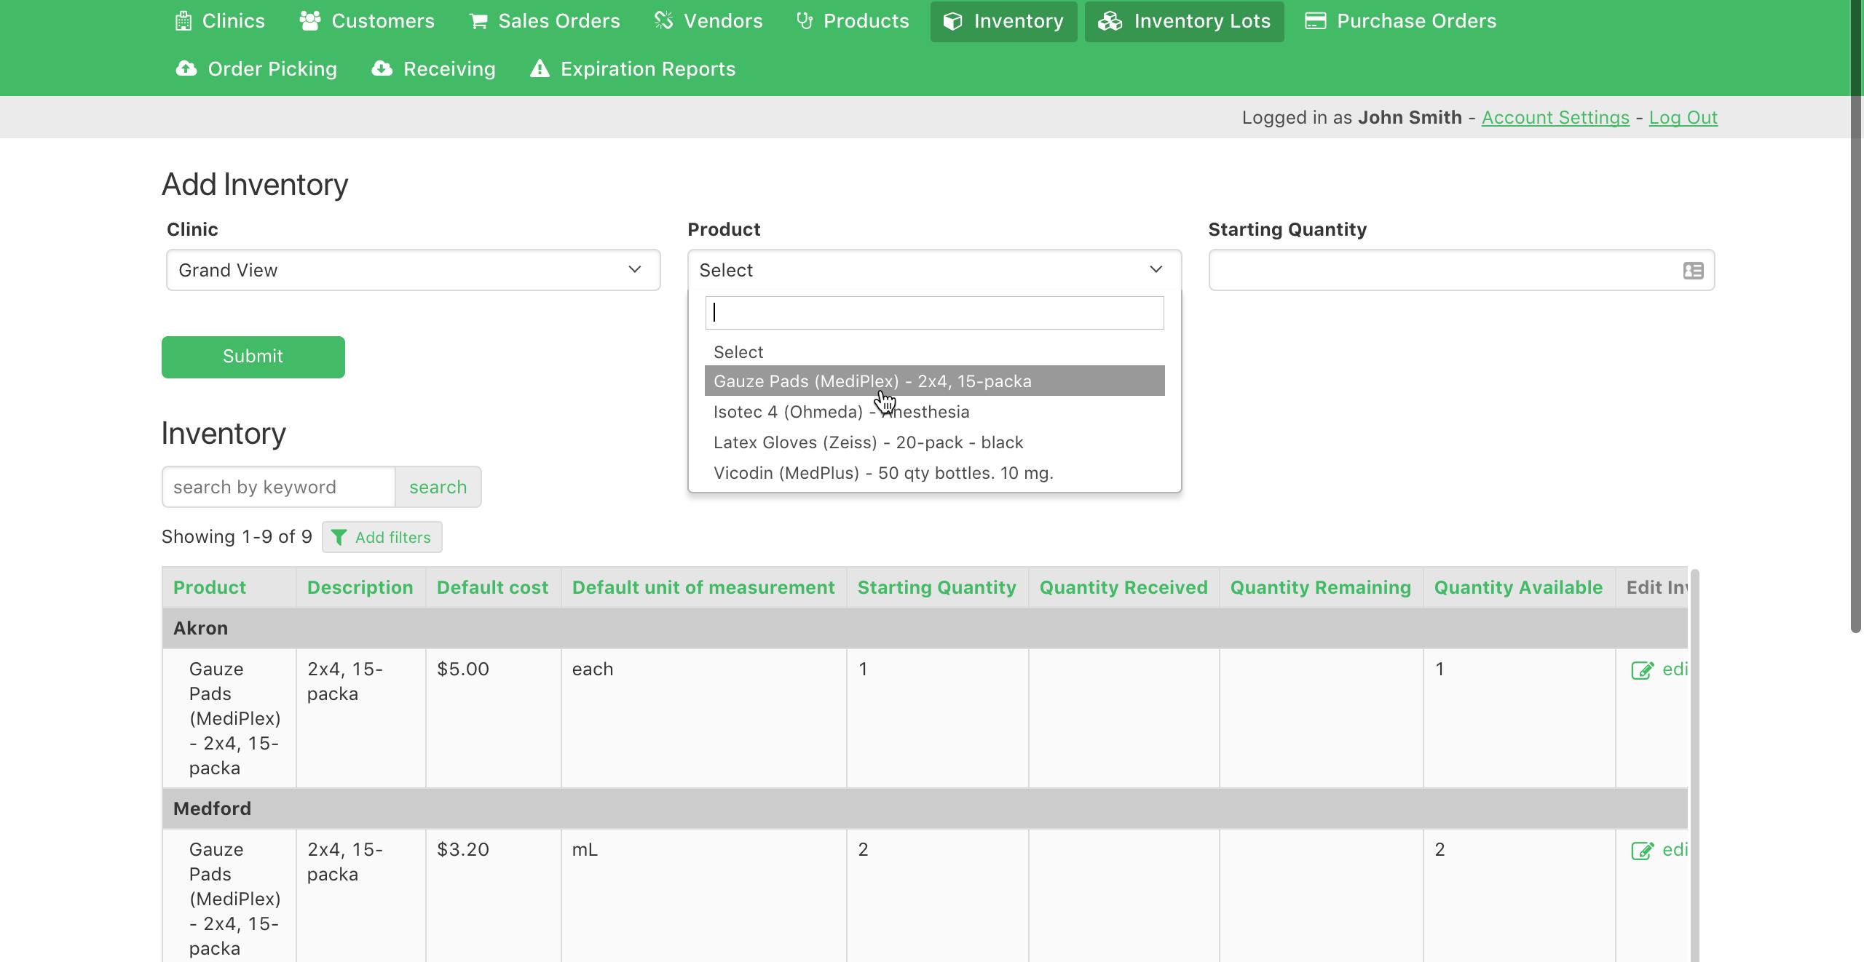Open Account Settings link
The height and width of the screenshot is (962, 1864).
coord(1555,118)
